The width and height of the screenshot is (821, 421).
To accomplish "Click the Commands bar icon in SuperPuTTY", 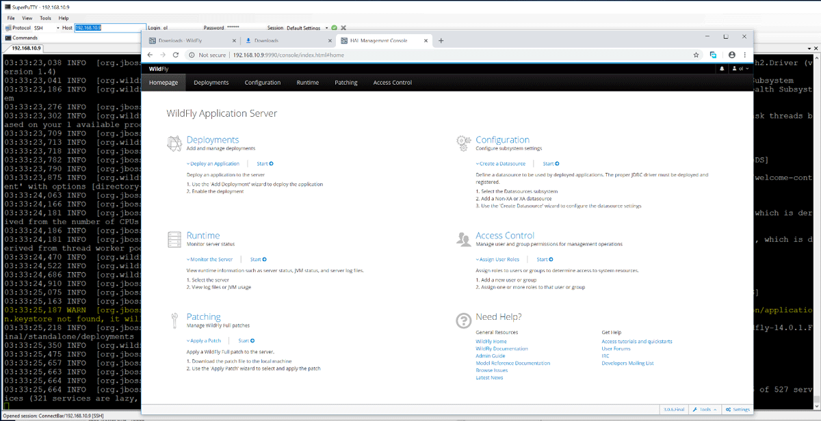I will 8,38.
